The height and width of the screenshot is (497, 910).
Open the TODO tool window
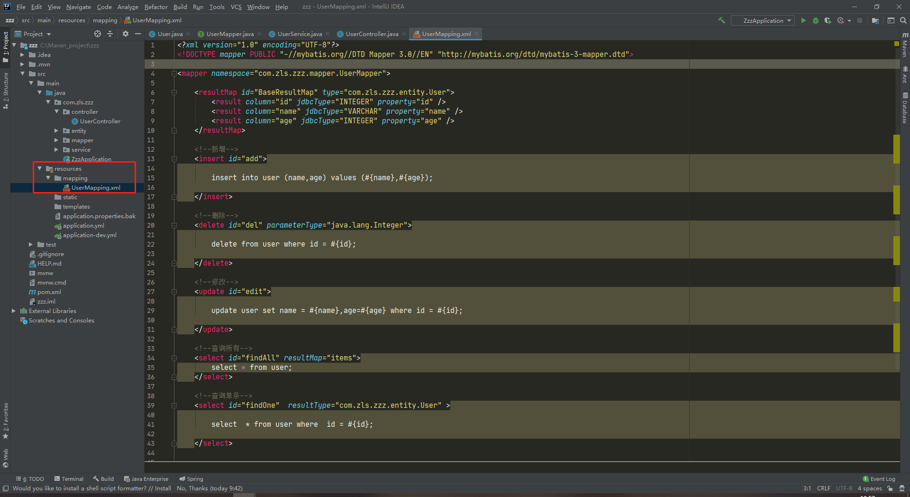(x=30, y=479)
